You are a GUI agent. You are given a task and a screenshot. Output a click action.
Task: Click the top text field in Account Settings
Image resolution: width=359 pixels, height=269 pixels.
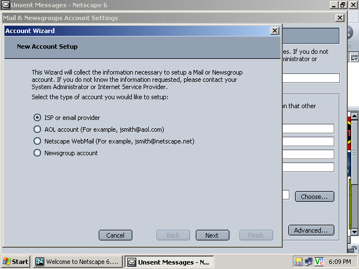point(311,78)
